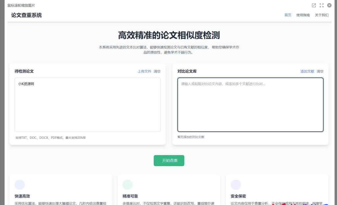Image resolution: width=337 pixels, height=205 pixels.
Task: Expand the image viewer to fullscreen
Action: pyautogui.click(x=321, y=5)
